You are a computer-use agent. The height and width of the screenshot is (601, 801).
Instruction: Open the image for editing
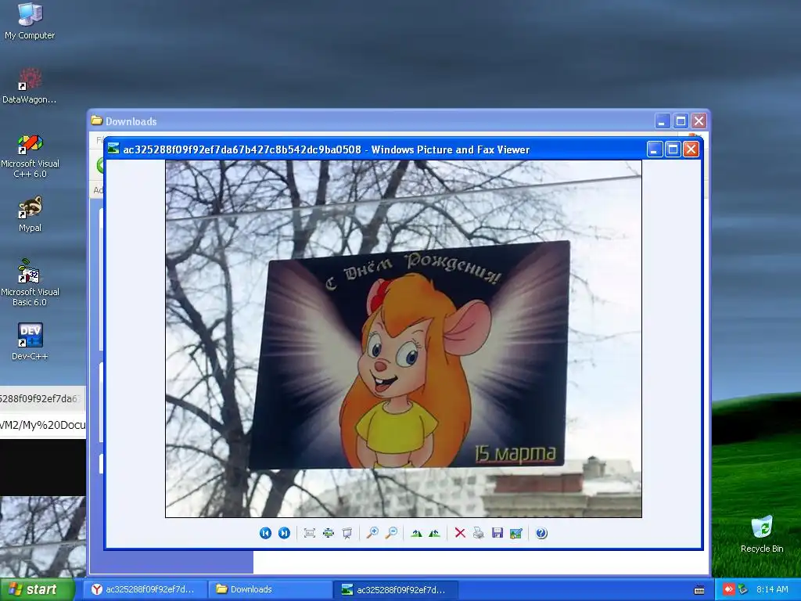point(516,533)
